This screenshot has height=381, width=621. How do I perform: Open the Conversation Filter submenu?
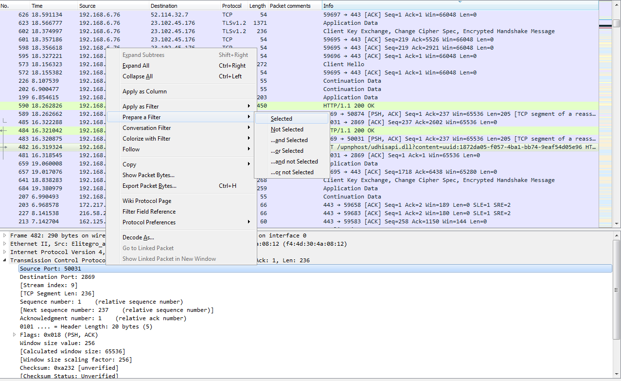(x=146, y=128)
